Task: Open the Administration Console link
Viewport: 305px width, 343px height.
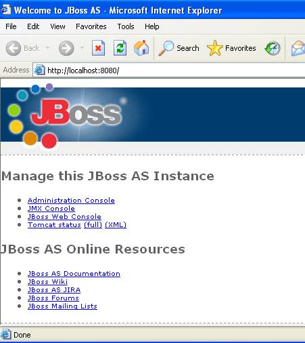Action: (71, 201)
